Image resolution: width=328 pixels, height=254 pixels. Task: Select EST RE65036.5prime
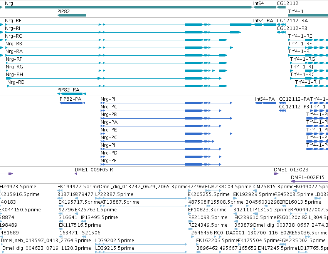pyautogui.click(x=308, y=233)
